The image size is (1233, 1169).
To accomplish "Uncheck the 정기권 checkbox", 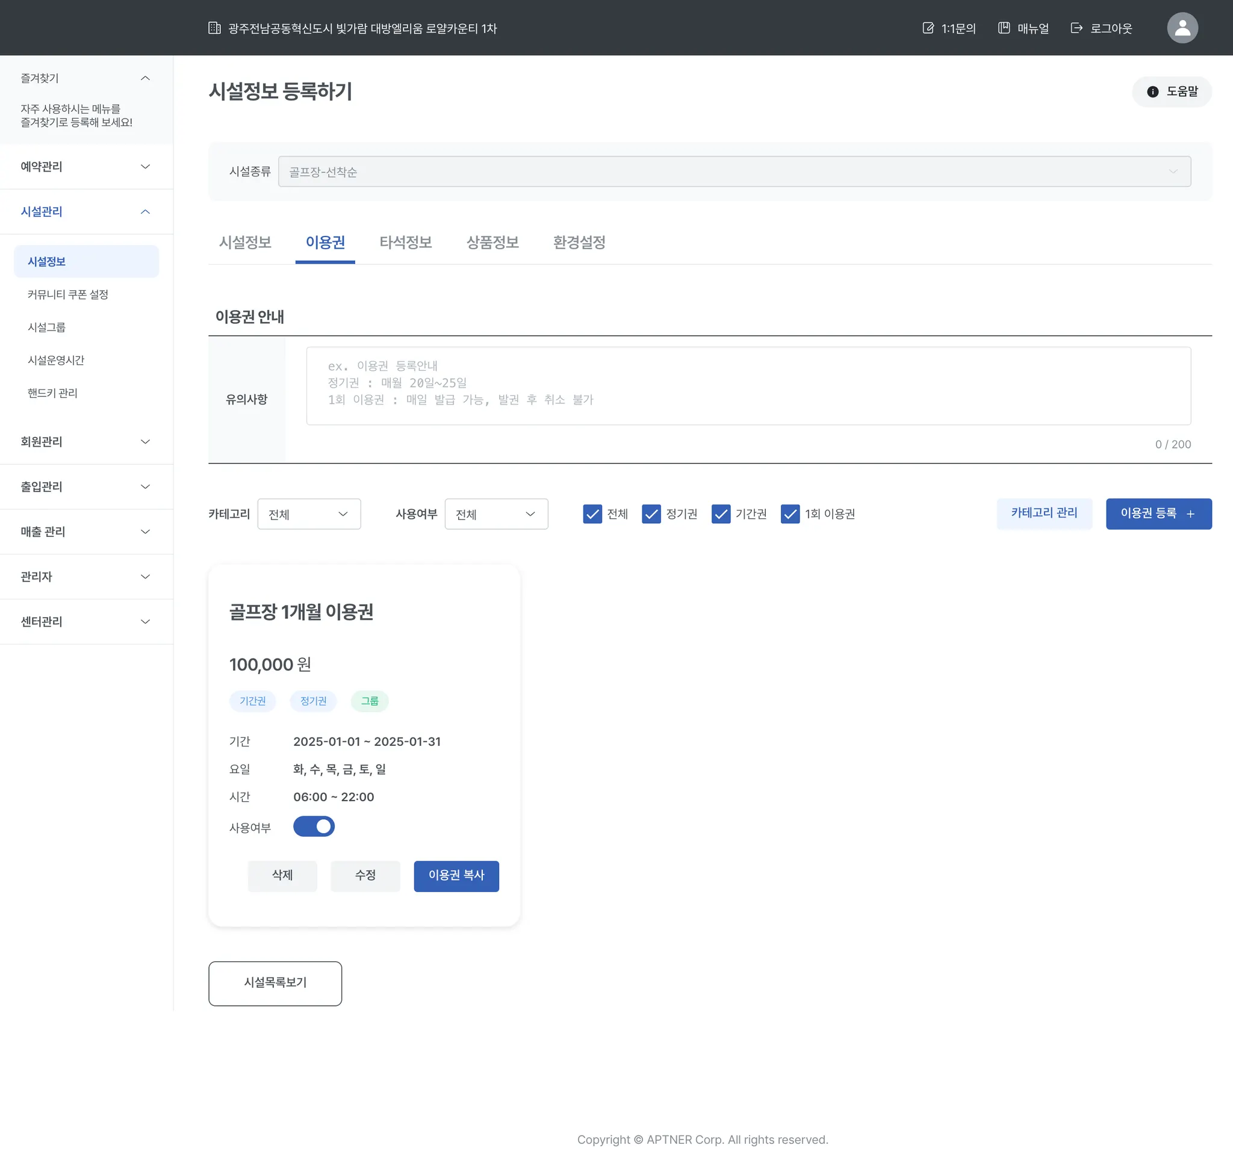I will (651, 514).
